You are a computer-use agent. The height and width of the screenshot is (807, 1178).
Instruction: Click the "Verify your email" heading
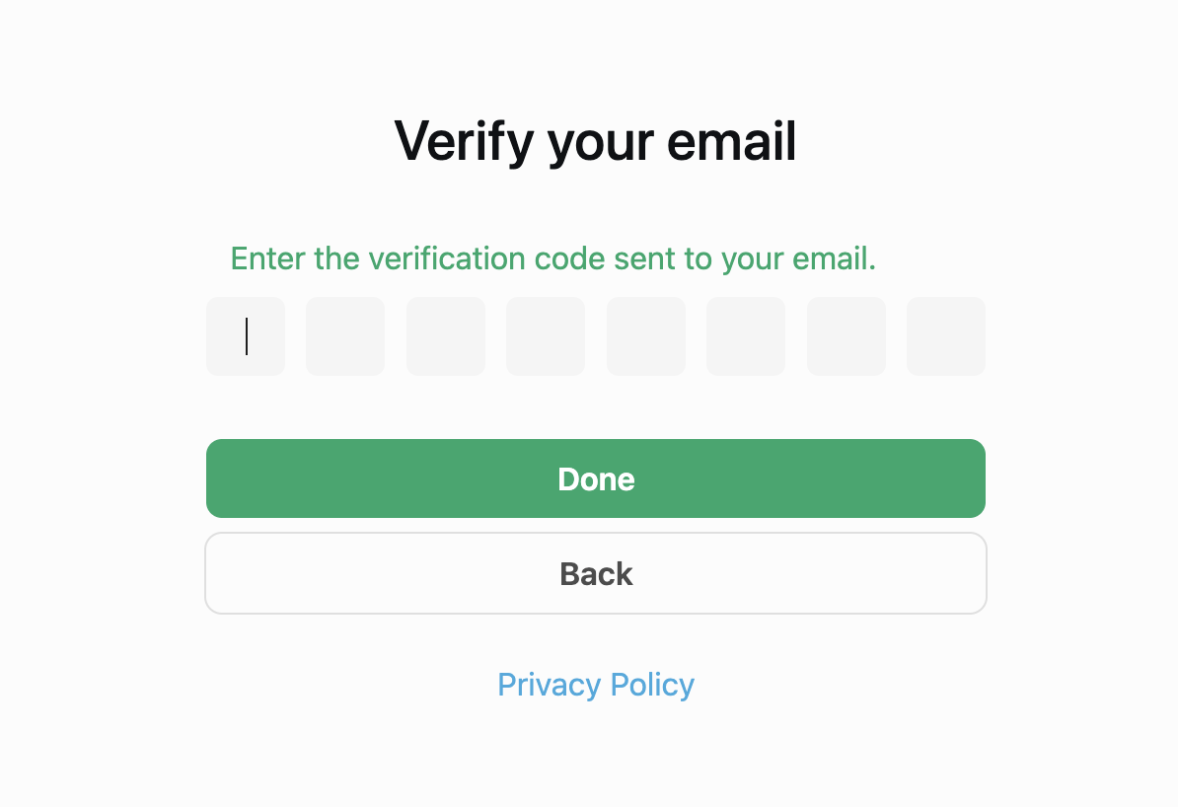[x=596, y=141]
